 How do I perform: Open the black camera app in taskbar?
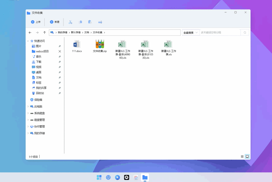coord(127,177)
